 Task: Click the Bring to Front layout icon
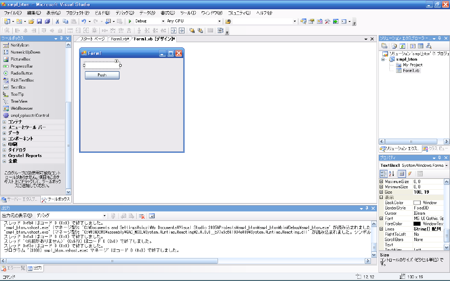tap(192, 30)
